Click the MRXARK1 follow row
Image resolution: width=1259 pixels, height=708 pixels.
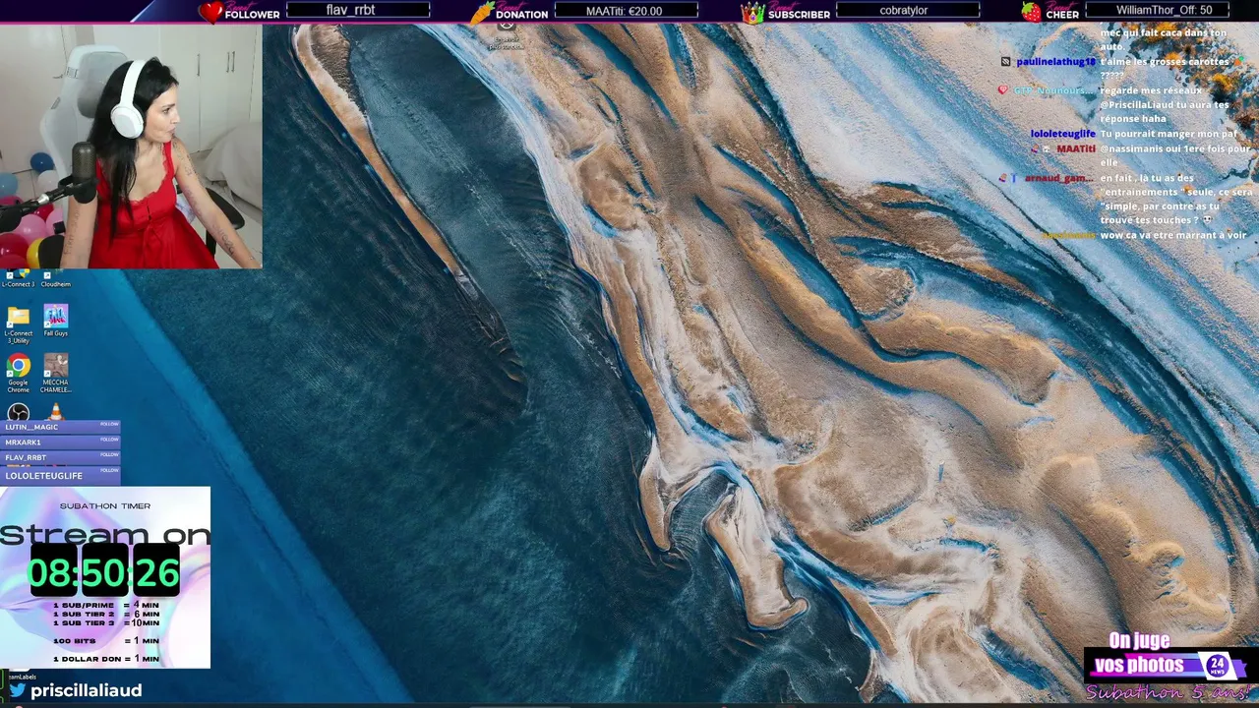tap(61, 442)
